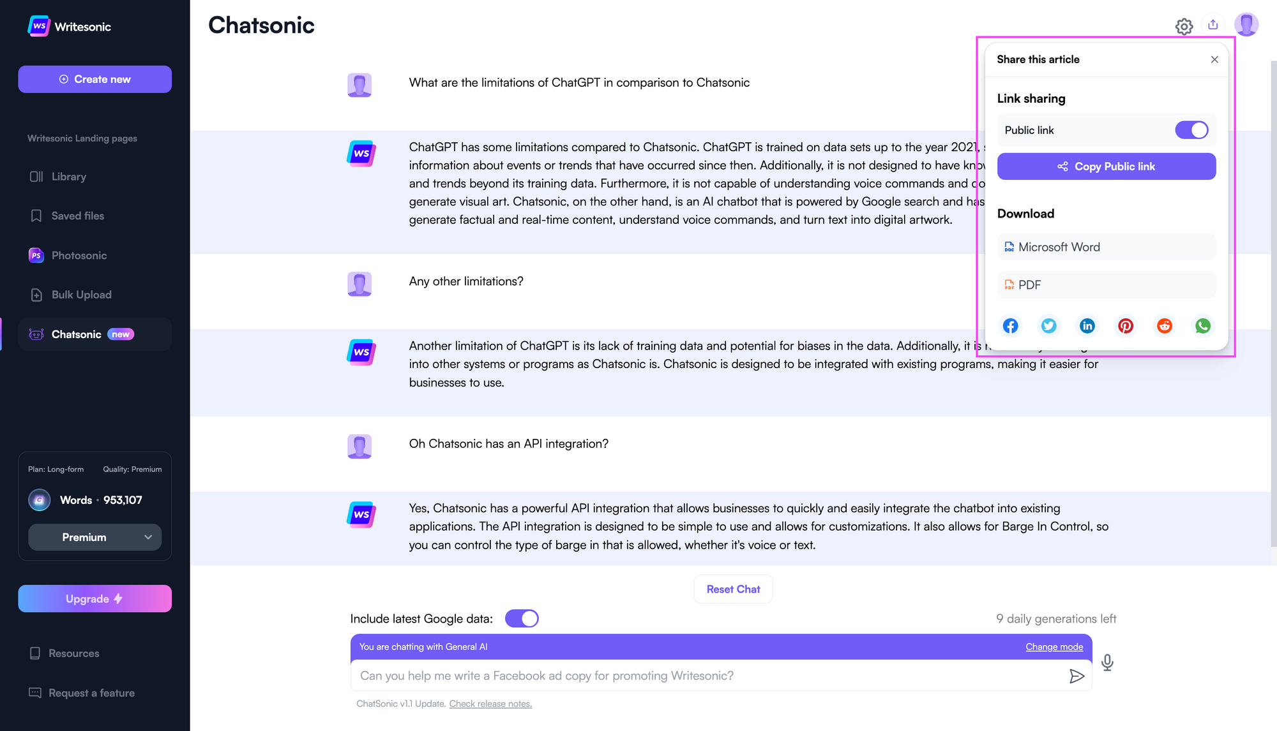Toggle Include latest Google data on
This screenshot has height=731, width=1277.
coord(520,618)
